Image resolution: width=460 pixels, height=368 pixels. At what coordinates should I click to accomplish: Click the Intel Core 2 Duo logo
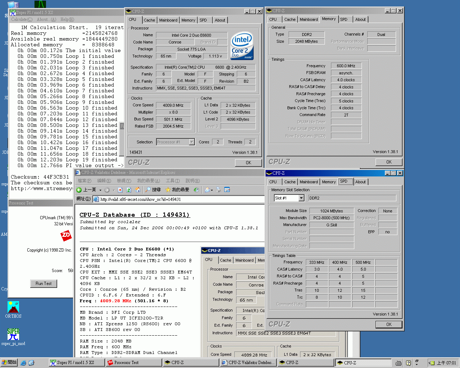point(242,46)
